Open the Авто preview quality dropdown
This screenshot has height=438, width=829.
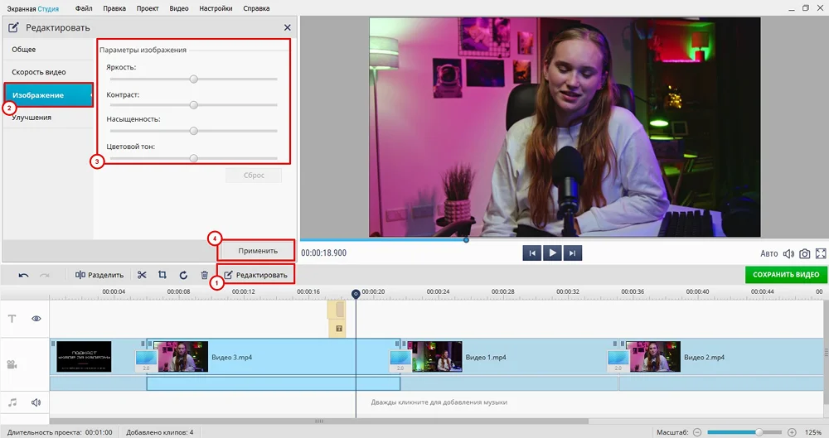point(769,253)
